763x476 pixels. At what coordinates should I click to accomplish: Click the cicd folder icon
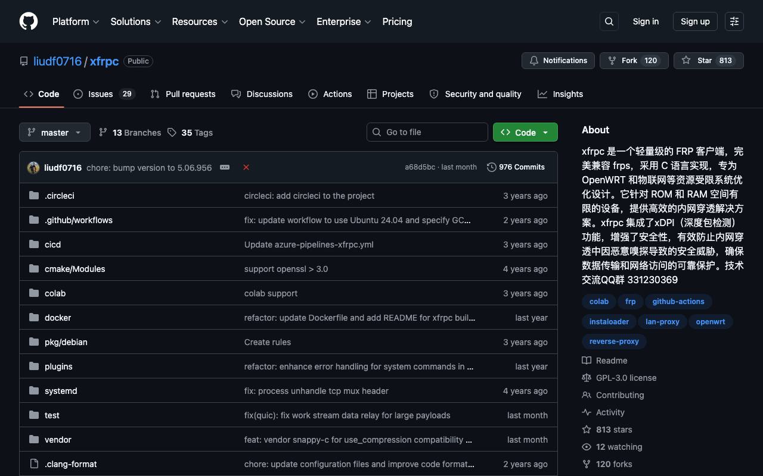pos(34,245)
